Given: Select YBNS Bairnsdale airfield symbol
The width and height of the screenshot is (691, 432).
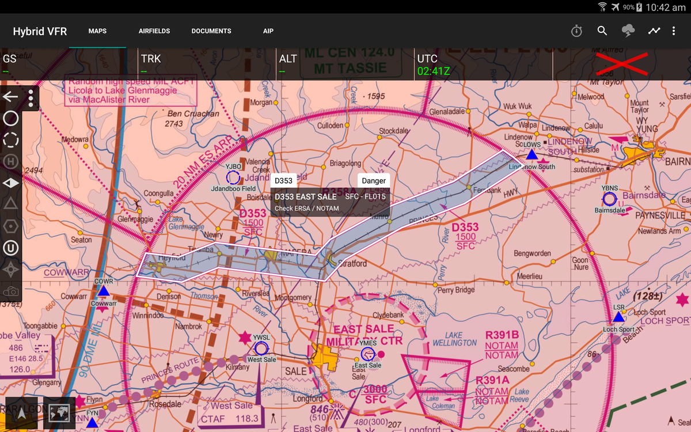Looking at the screenshot, I should pos(610,199).
